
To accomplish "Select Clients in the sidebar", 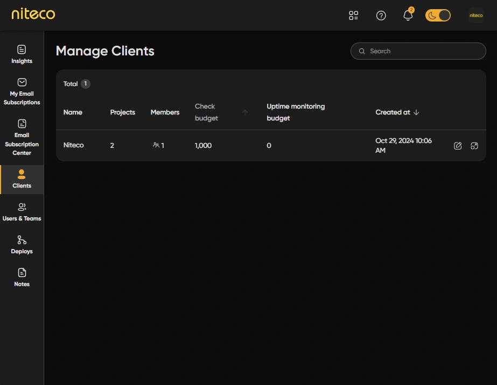I will click(22, 179).
